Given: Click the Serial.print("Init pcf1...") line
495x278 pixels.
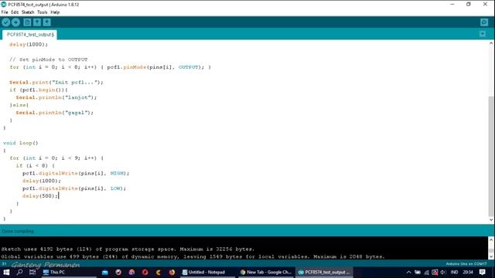Looking at the screenshot, I should pos(56,83).
